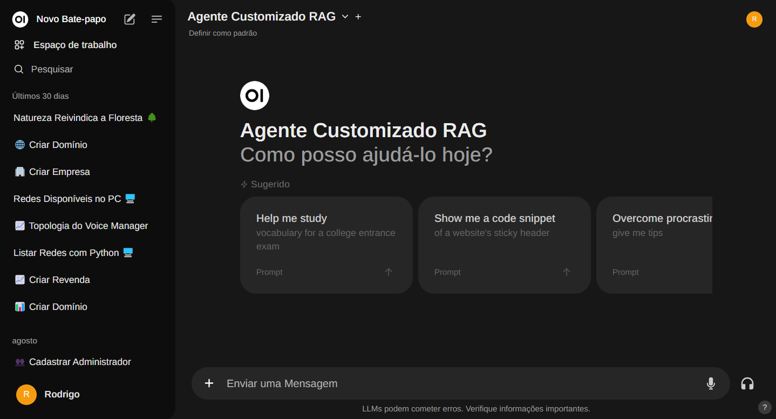Toggle the sidebar with the lines icon

(156, 19)
